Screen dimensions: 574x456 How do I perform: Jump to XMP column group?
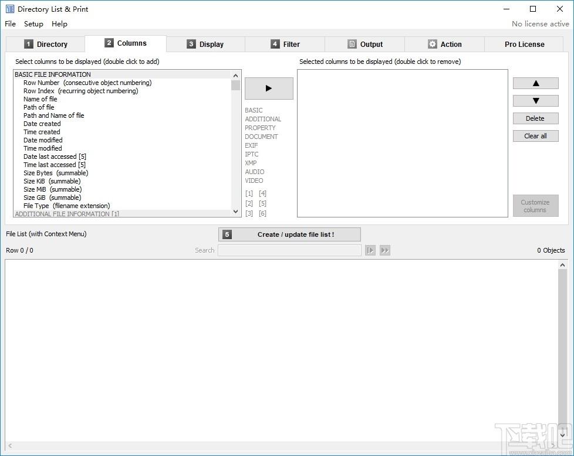point(251,163)
